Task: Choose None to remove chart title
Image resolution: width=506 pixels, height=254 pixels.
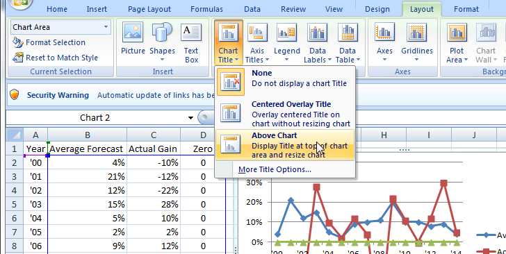Action: pyautogui.click(x=285, y=81)
